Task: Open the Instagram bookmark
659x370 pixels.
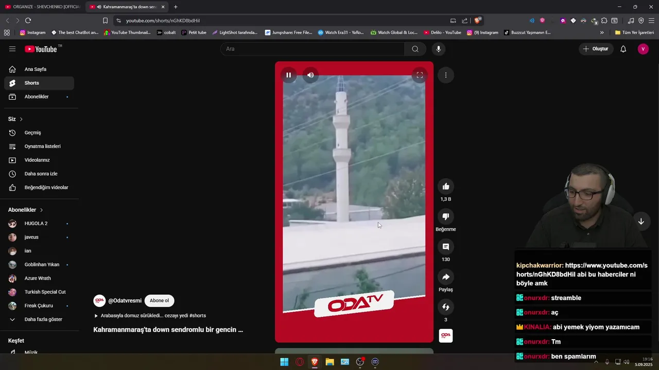Action: [x=33, y=32]
